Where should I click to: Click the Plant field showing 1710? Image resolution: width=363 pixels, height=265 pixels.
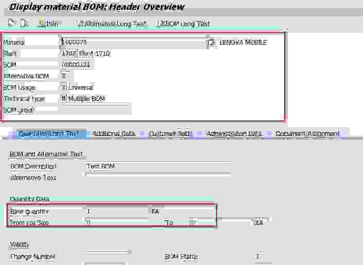point(68,53)
